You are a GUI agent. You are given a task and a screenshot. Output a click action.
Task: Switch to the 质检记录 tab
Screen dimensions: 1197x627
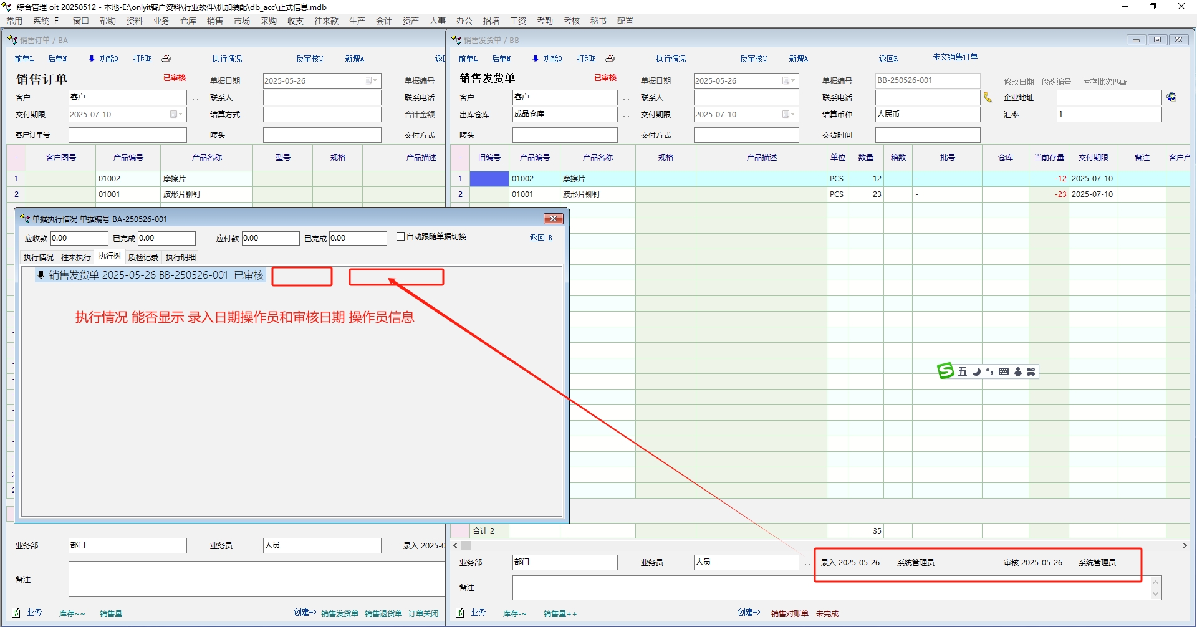click(x=143, y=257)
